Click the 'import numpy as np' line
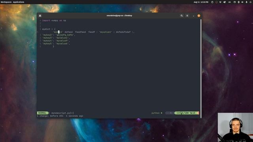Viewport: 253px width, 142px height. click(54, 21)
